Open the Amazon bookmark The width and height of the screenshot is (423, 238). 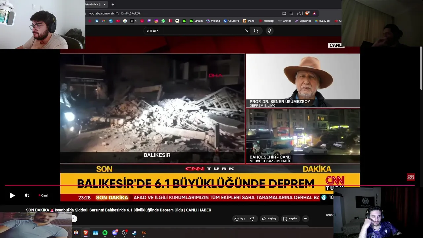pos(177,21)
